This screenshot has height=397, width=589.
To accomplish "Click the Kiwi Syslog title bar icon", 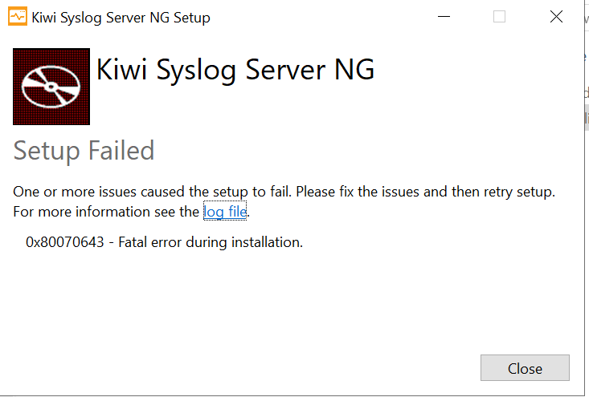I will 16,17.
